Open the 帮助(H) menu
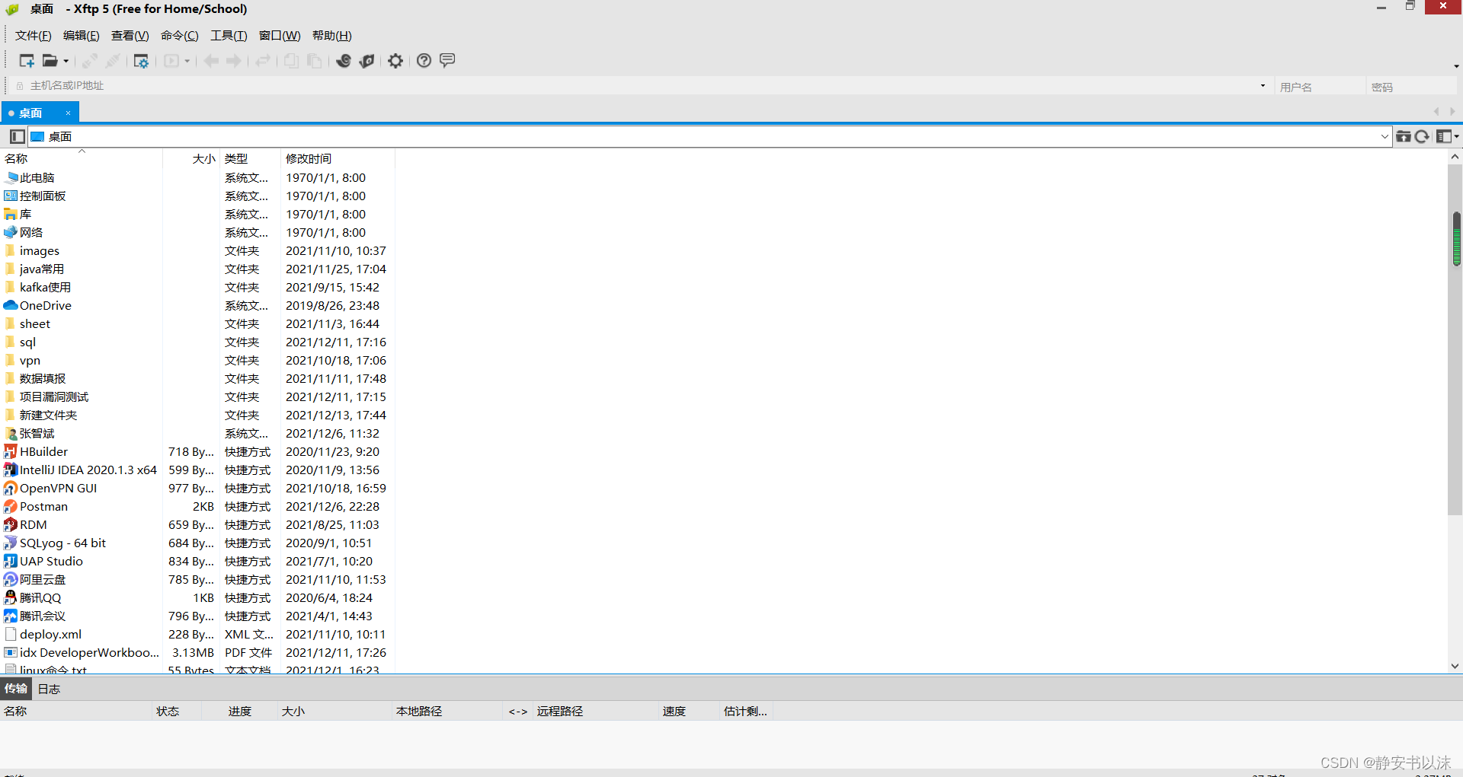Viewport: 1463px width, 777px height. point(332,36)
